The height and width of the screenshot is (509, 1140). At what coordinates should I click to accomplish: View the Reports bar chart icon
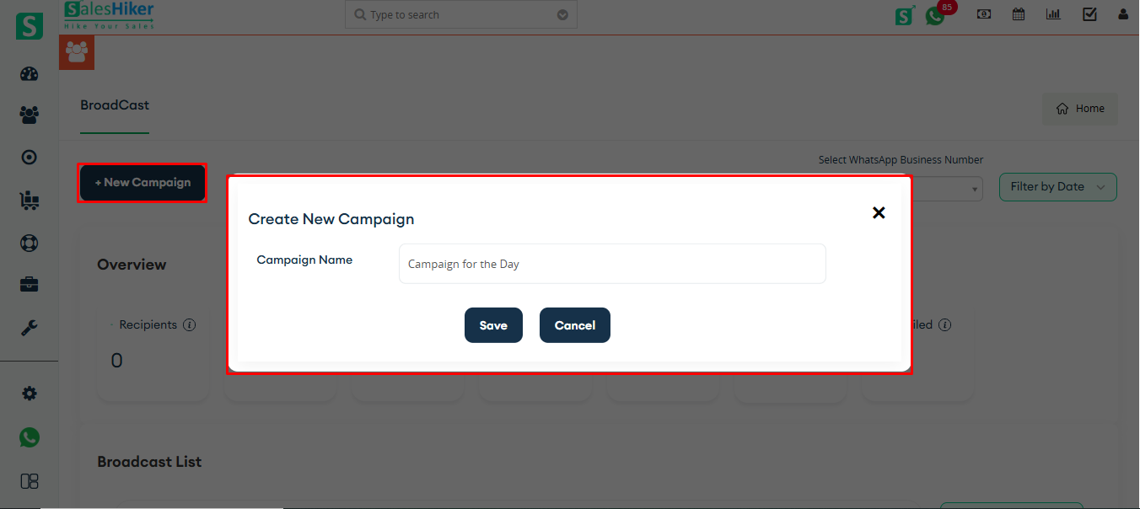pyautogui.click(x=1053, y=14)
